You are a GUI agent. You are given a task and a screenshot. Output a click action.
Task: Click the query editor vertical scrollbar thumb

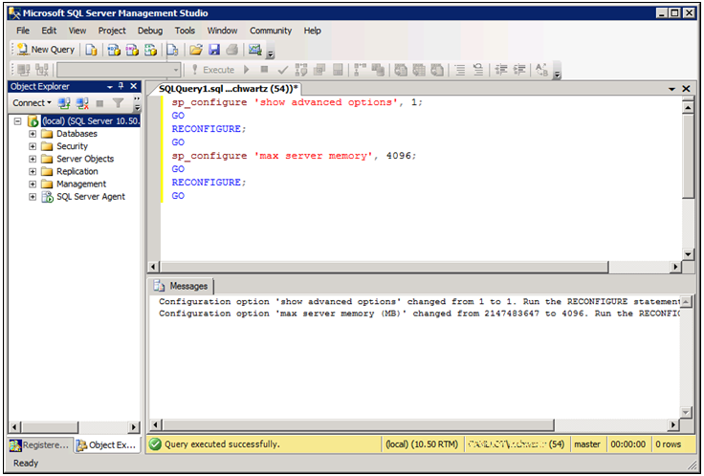coord(688,156)
